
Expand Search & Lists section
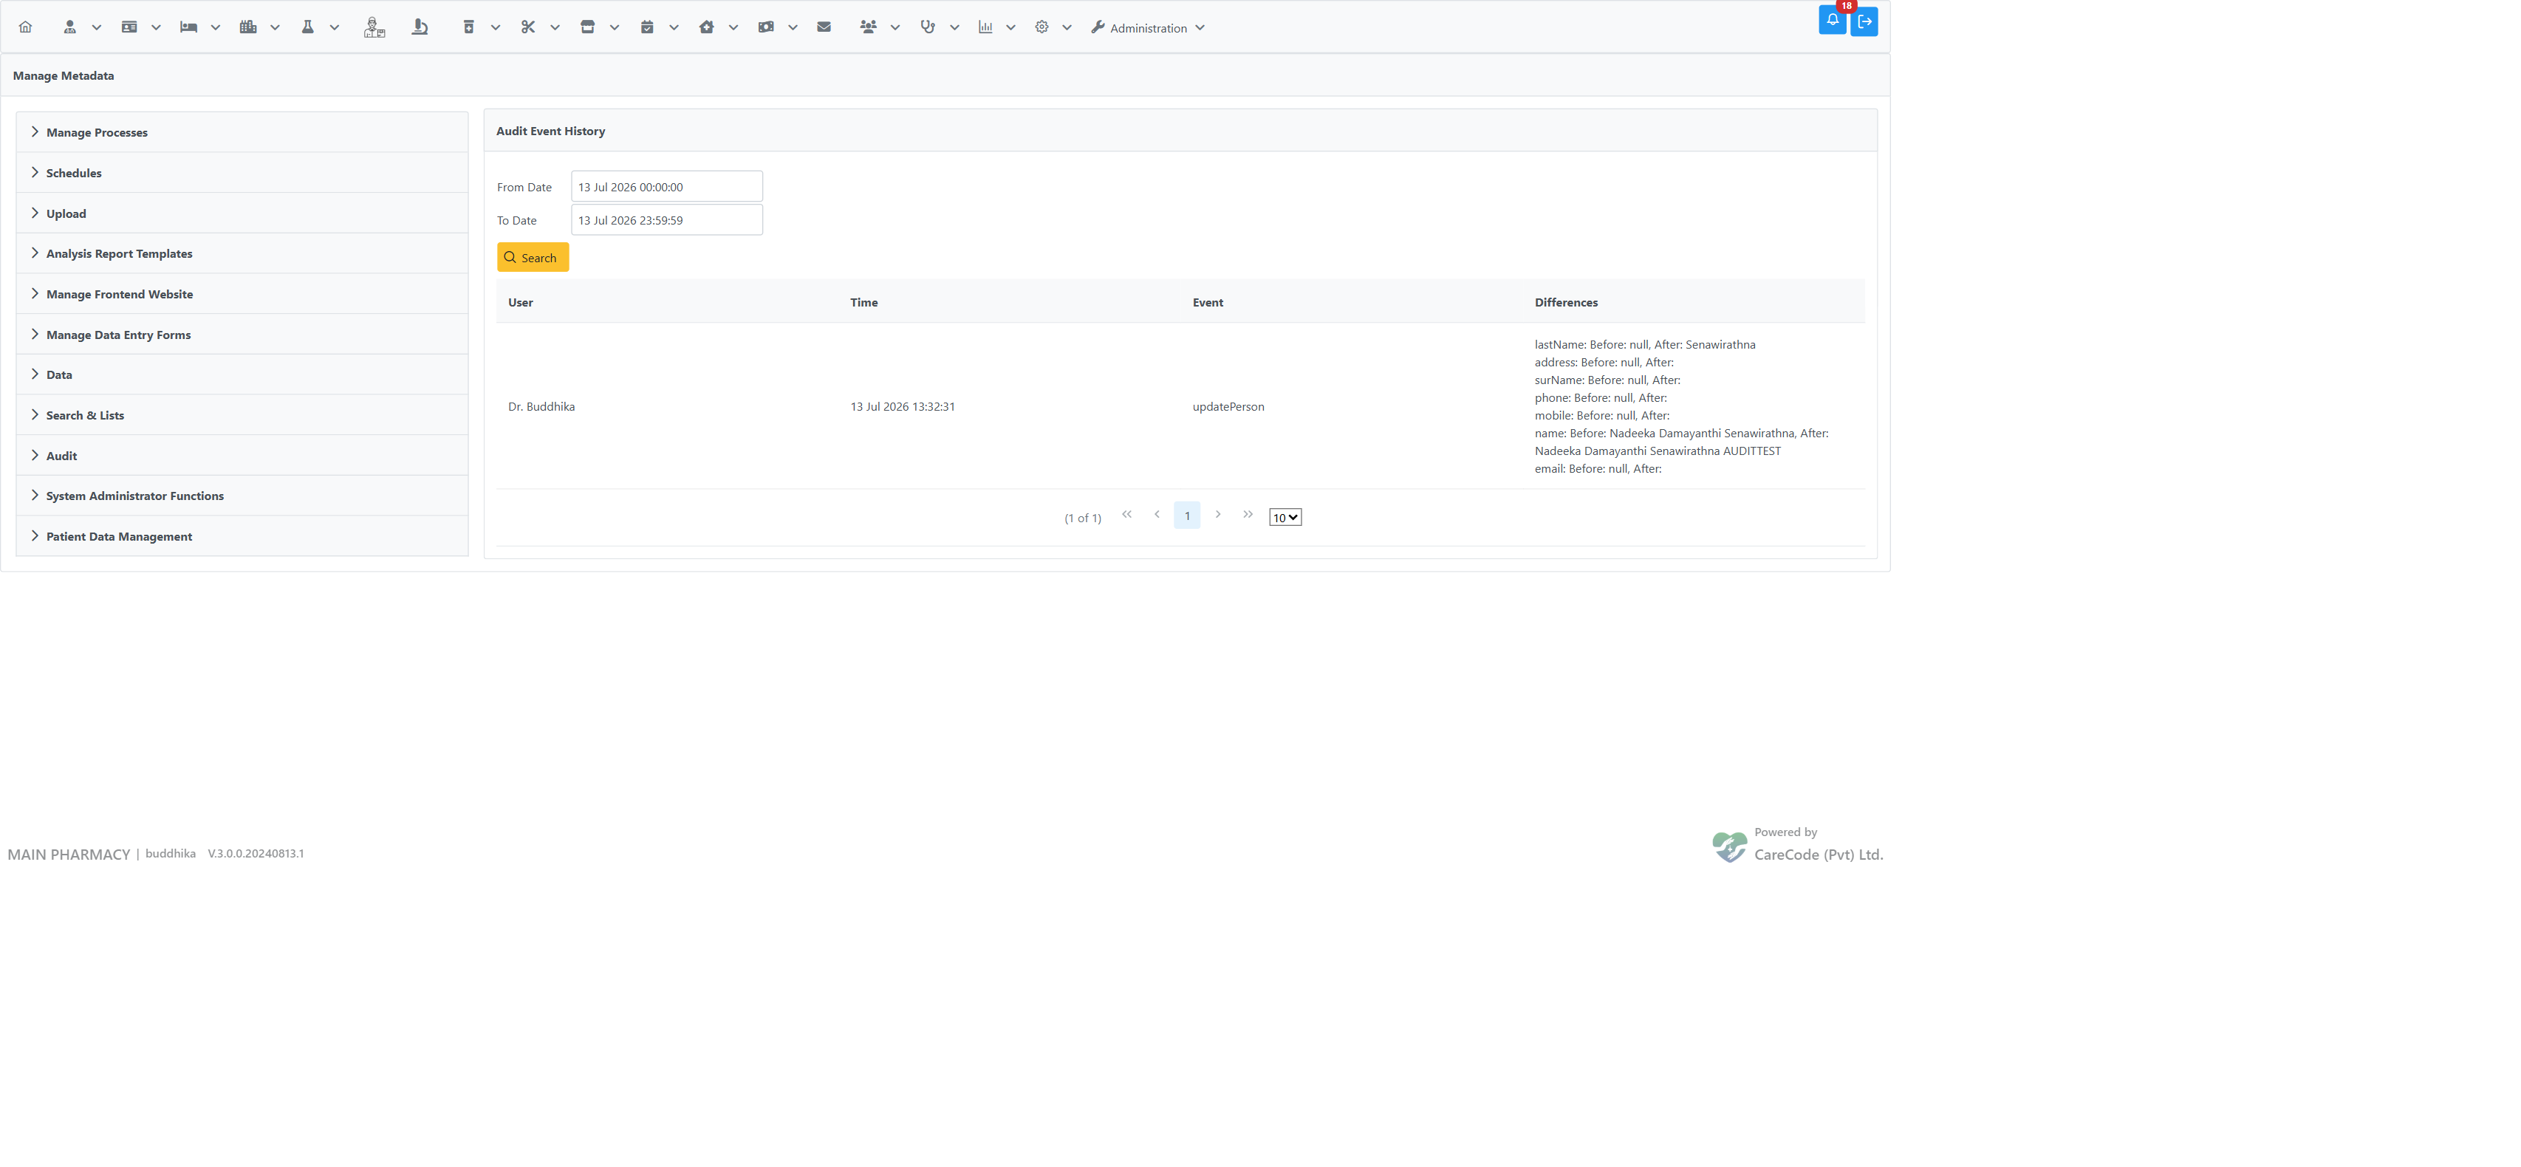[242, 416]
